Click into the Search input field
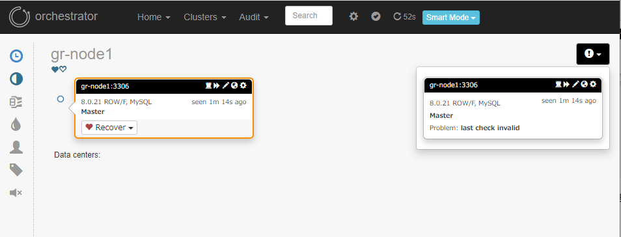Image resolution: width=621 pixels, height=237 pixels. pyautogui.click(x=309, y=16)
